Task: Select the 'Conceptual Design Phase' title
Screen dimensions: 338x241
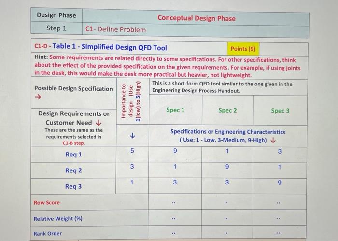Action: (197, 18)
